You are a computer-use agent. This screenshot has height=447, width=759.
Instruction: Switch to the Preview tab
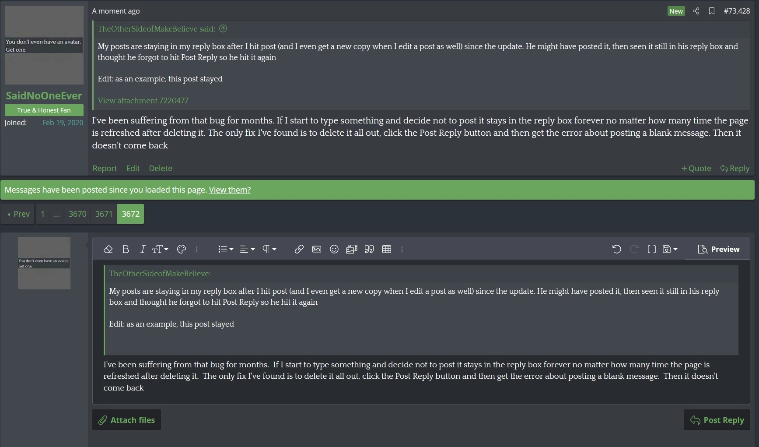pyautogui.click(x=718, y=249)
